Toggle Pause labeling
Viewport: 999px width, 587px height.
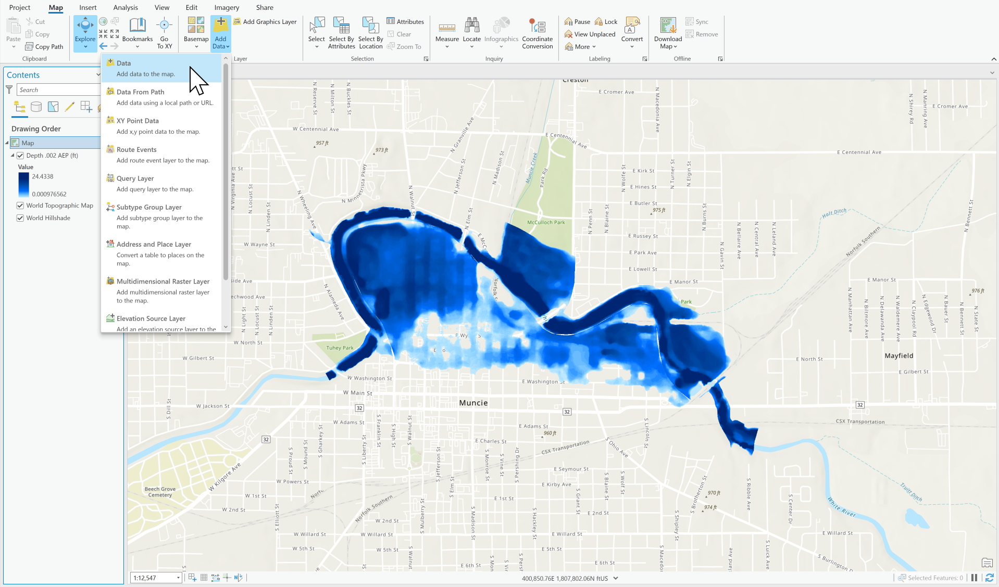(577, 22)
